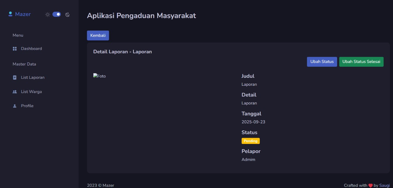Click the Saugi footer link

tap(385, 185)
